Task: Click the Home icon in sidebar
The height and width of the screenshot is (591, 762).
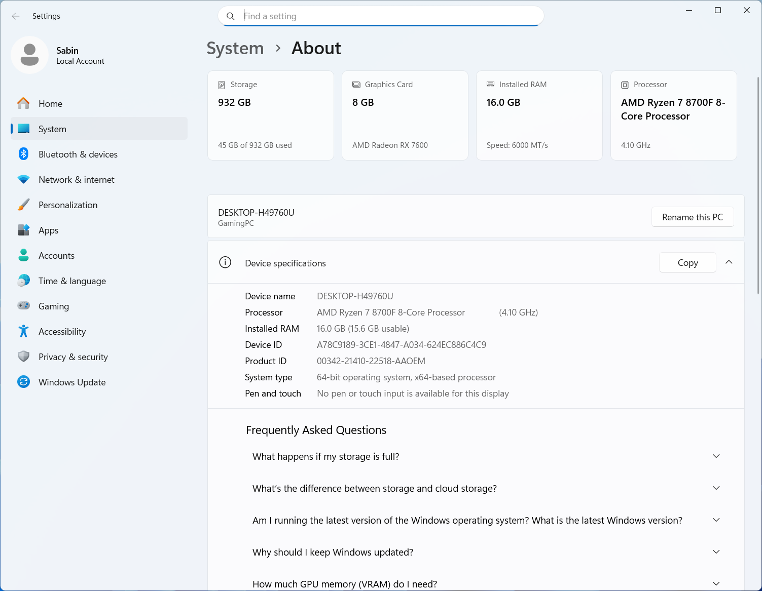Action: [23, 103]
